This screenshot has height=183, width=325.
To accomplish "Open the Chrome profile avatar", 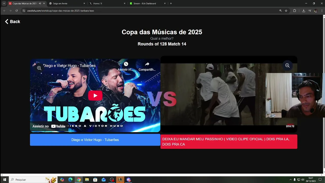I will 316,11.
